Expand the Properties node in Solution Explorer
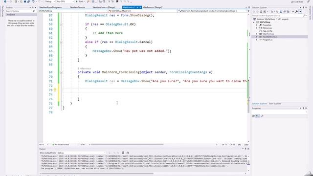The image size is (313, 176). point(257,25)
